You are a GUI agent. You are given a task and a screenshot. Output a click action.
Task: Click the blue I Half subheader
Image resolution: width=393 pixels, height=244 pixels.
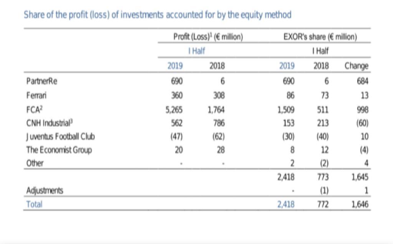198,51
